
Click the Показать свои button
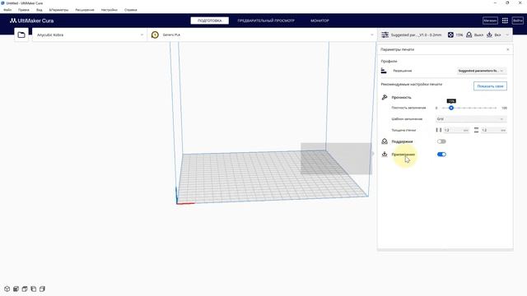click(490, 86)
